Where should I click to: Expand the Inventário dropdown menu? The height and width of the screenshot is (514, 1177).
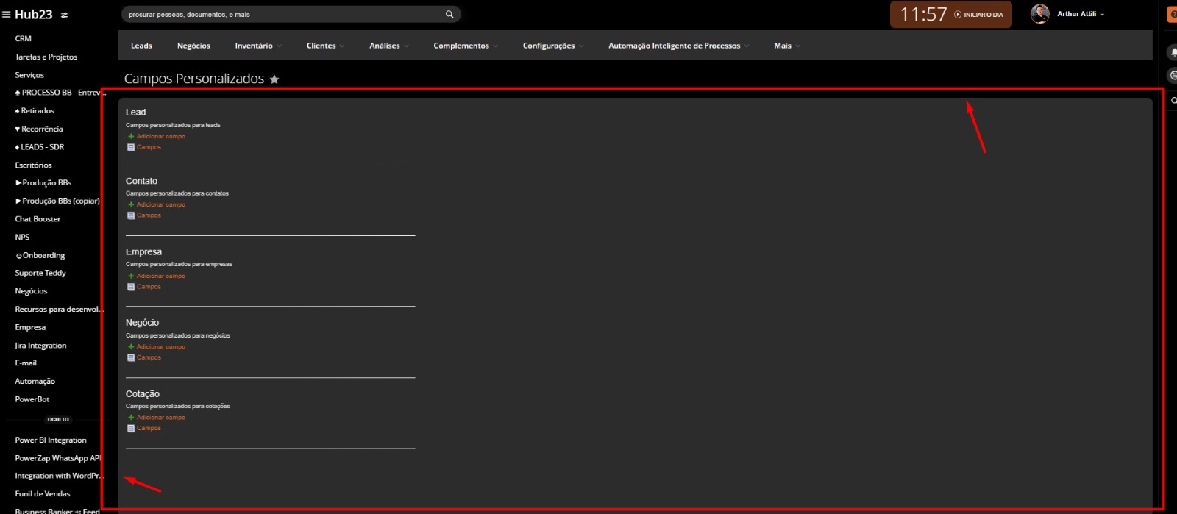[x=257, y=46]
